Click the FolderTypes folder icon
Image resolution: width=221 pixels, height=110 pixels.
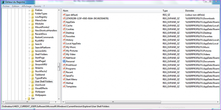32,14
